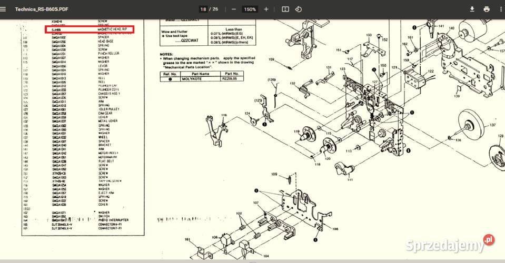Viewport: 505px width, 263px height.
Task: Click the TAPPING SCREW entry
Action: coord(110,181)
